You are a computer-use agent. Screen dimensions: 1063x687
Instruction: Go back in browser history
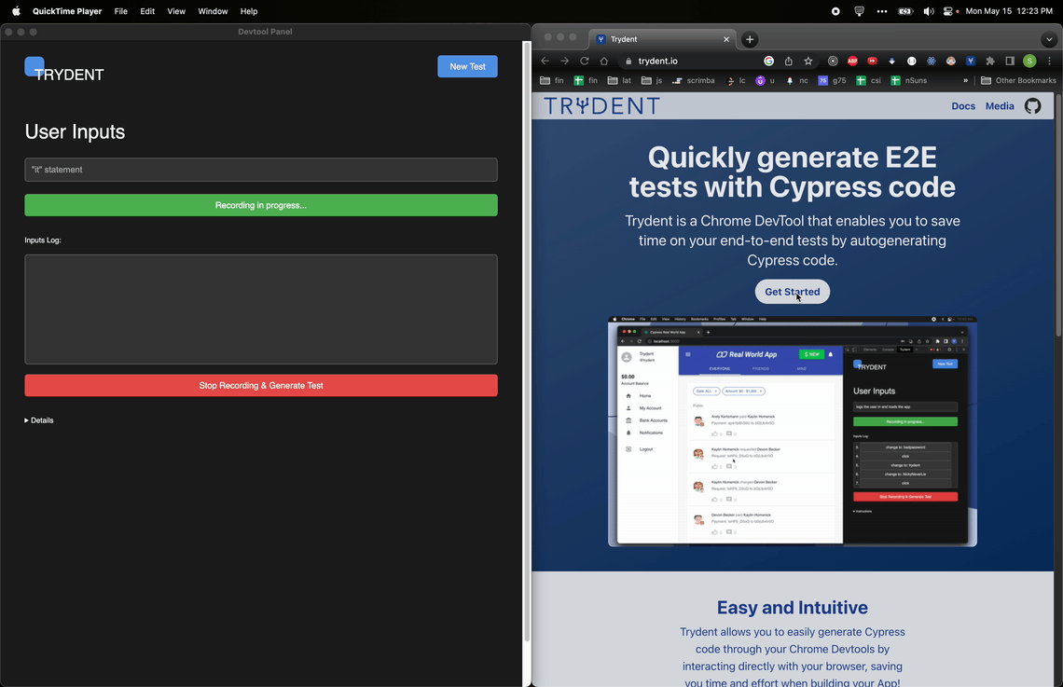click(545, 61)
